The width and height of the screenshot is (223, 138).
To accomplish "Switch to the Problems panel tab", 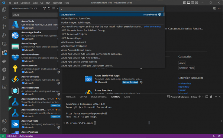I will (71, 97).
